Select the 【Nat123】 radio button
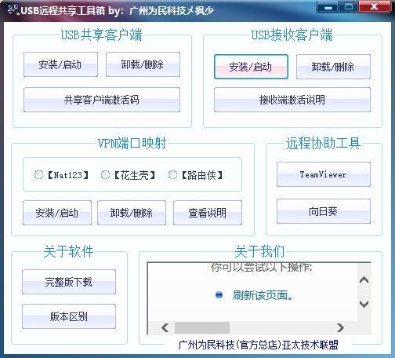The height and width of the screenshot is (358, 395). [38, 174]
